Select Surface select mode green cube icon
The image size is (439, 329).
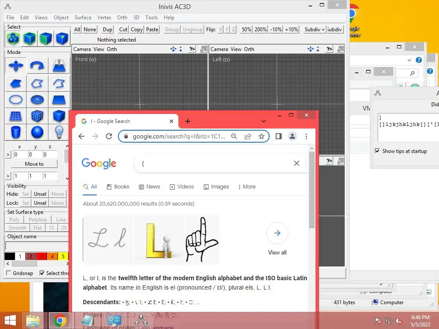click(x=45, y=38)
